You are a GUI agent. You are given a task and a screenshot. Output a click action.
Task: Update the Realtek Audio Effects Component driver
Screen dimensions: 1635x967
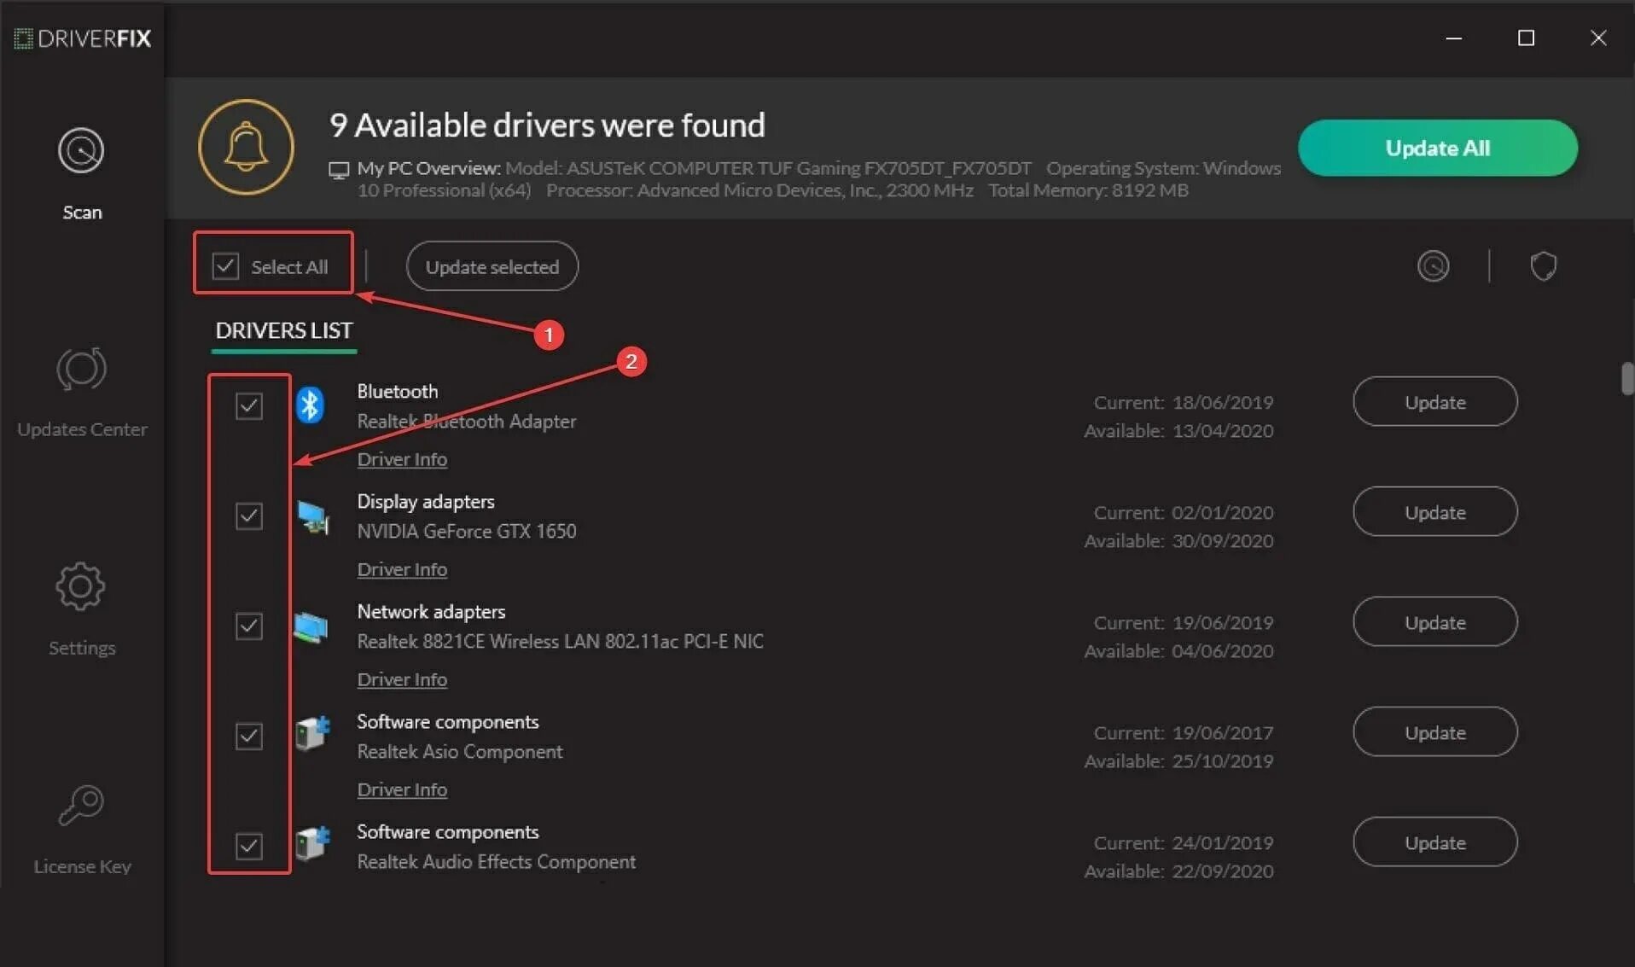coord(1434,842)
